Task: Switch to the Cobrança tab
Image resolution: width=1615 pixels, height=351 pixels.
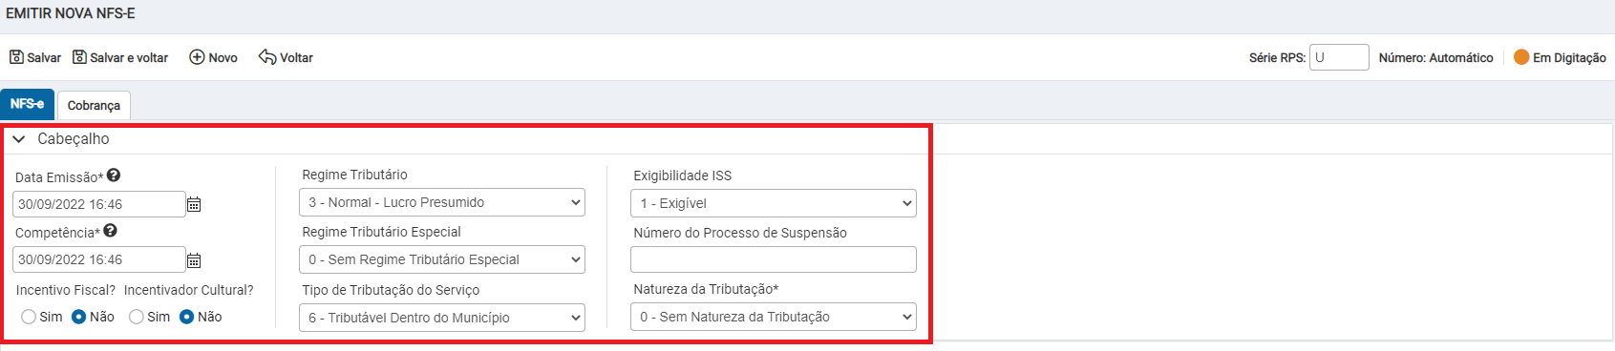Action: 94,105
